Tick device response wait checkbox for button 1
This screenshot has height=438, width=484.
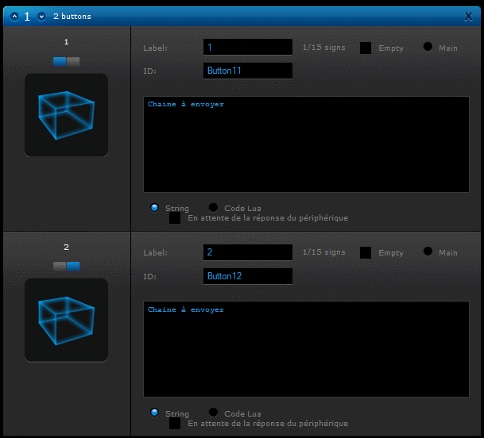tap(175, 218)
